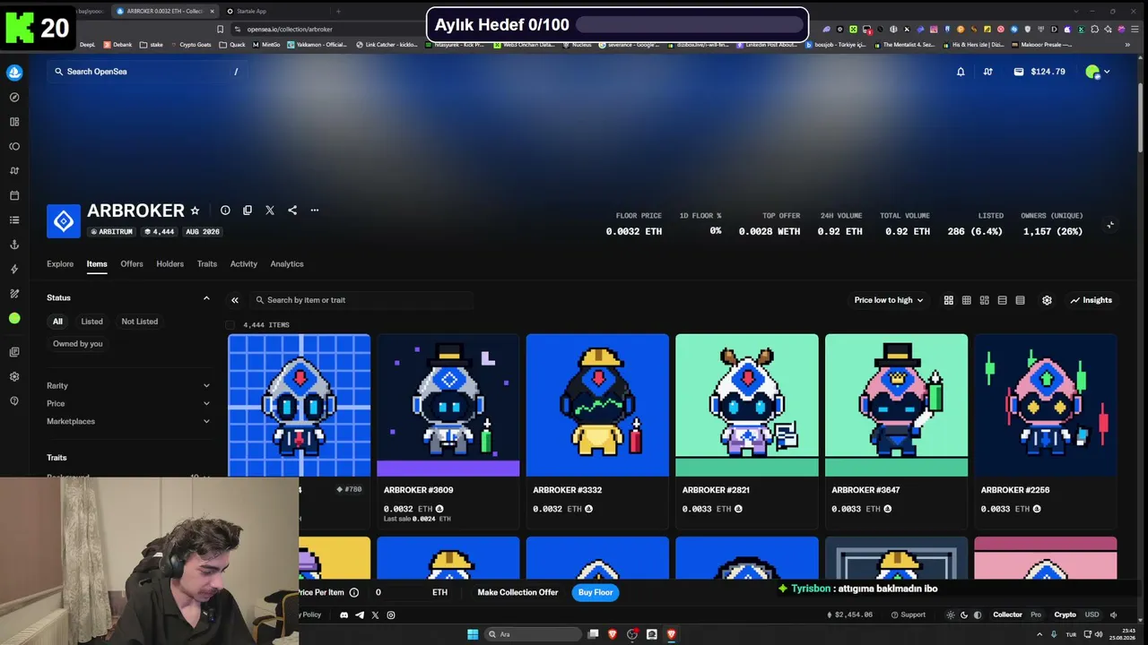The height and width of the screenshot is (645, 1148).
Task: Open the Discover compass icon in sidebar
Action: [x=14, y=97]
